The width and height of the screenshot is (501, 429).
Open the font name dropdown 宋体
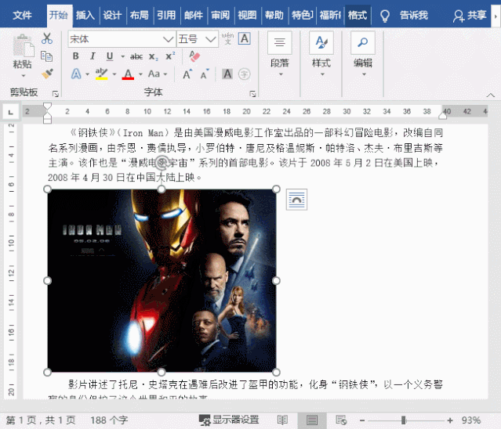168,39
